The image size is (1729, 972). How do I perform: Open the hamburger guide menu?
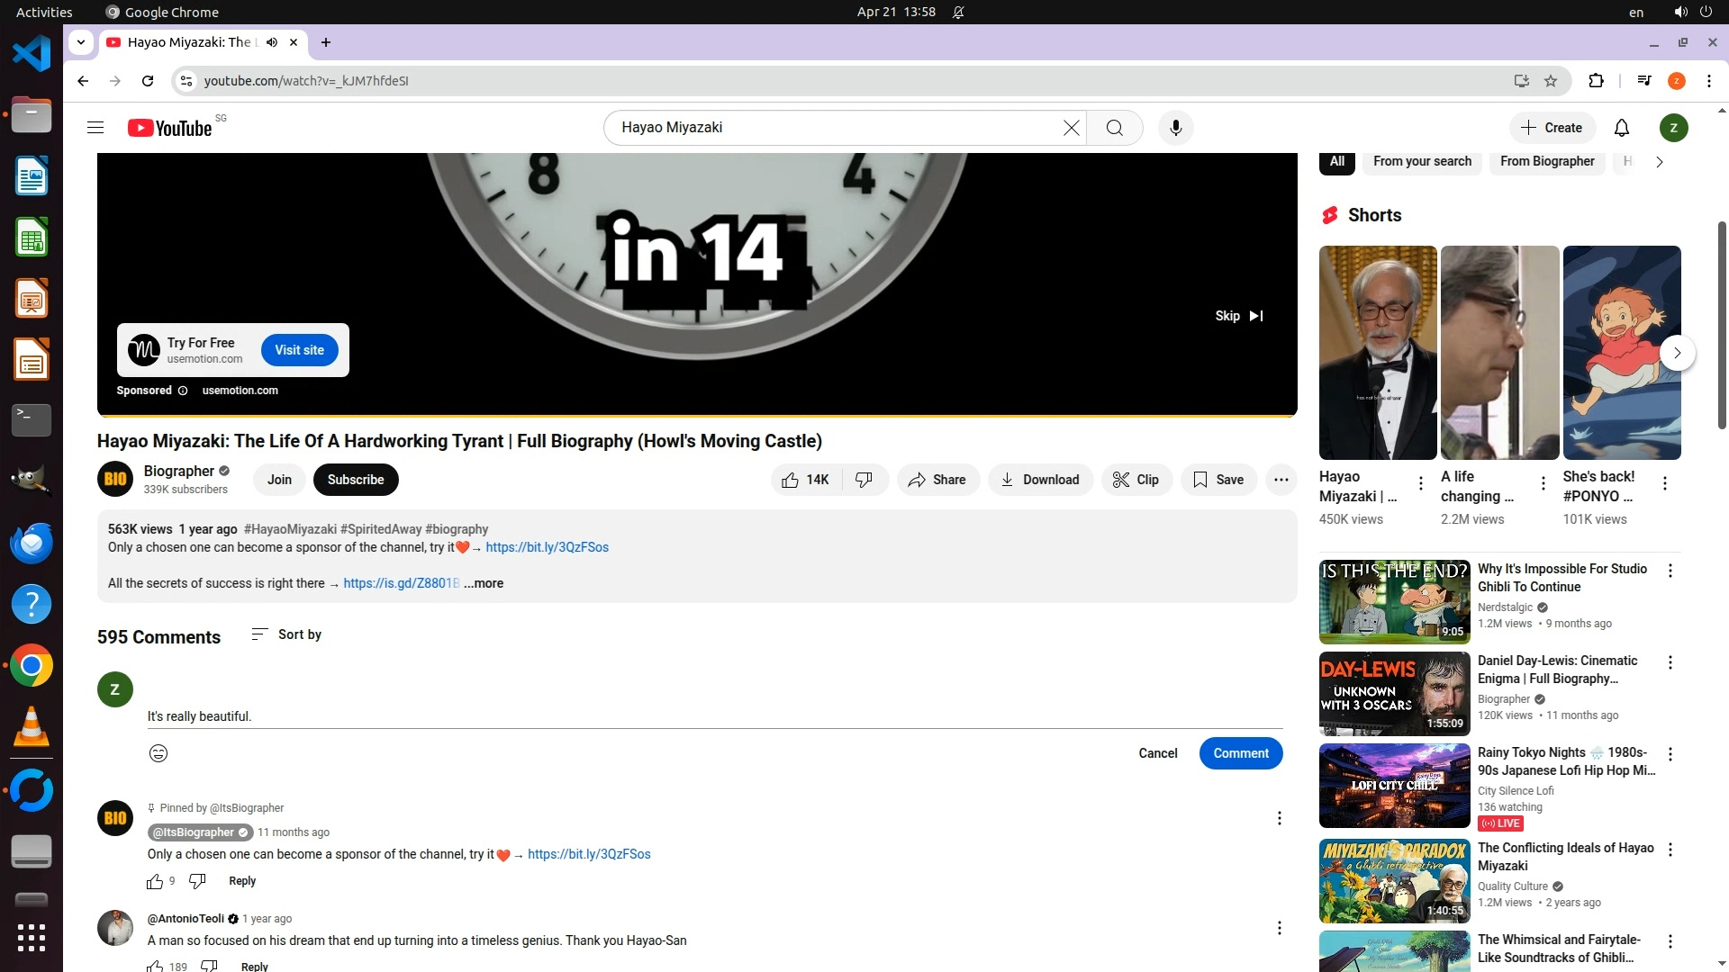(x=95, y=128)
